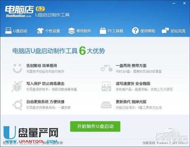The image size is (190, 147).
Task: Click the smiley face icon for 简单易用
Action: [17, 68]
